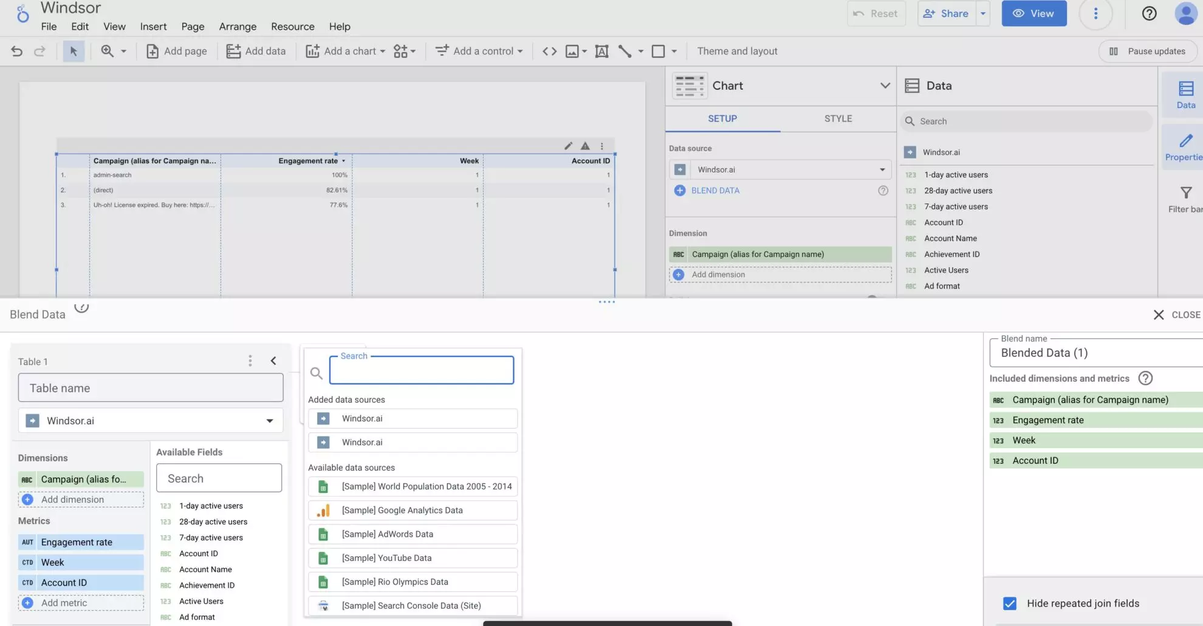Click the Engagement rate metric chip
The width and height of the screenshot is (1203, 626).
pyautogui.click(x=81, y=542)
